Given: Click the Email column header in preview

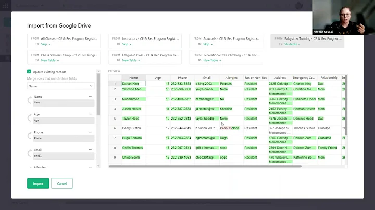Looking at the screenshot, I should (207, 78).
